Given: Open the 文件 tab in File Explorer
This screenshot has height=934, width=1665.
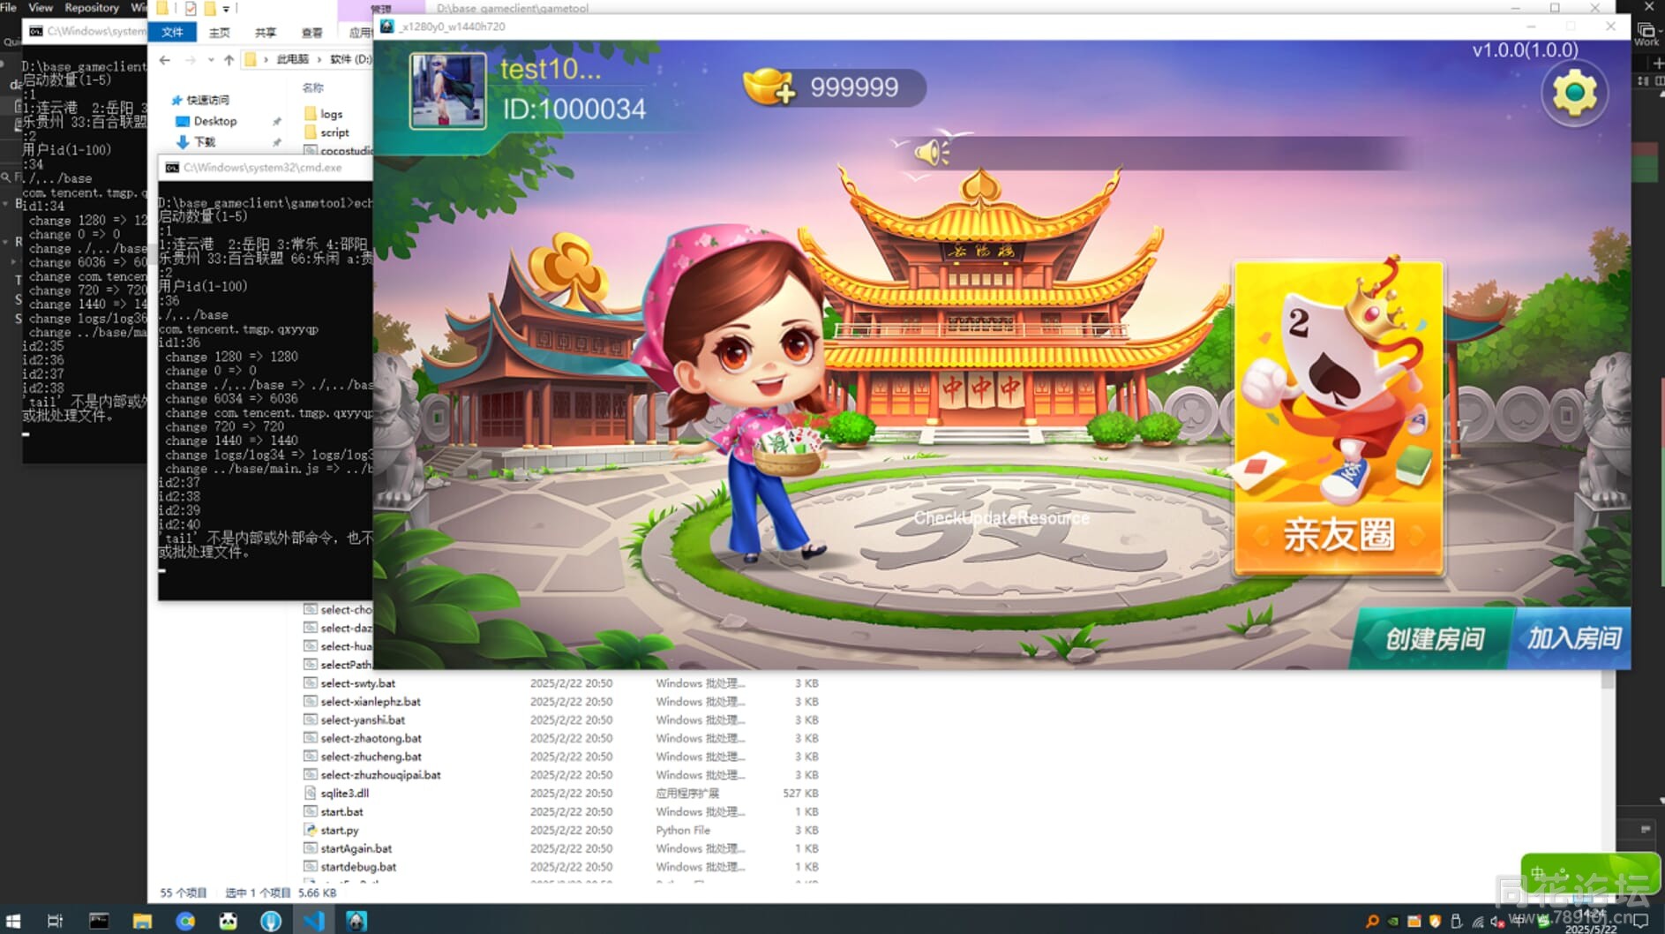Looking at the screenshot, I should click(172, 33).
